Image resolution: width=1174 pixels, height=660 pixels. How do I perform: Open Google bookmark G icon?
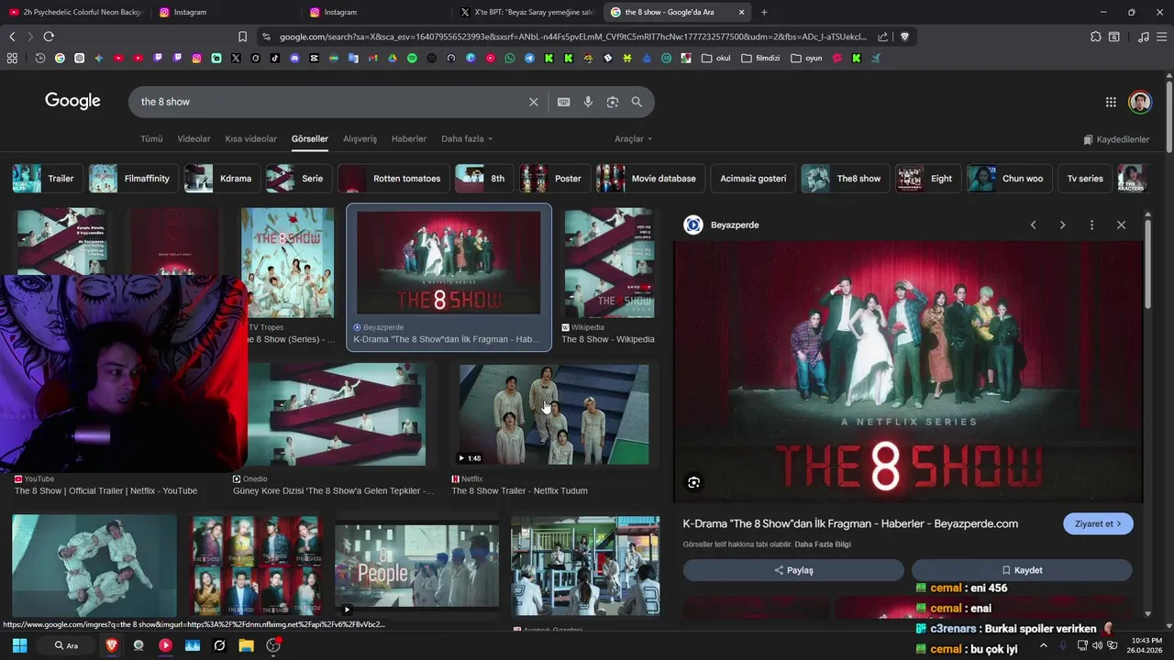pyautogui.click(x=60, y=58)
